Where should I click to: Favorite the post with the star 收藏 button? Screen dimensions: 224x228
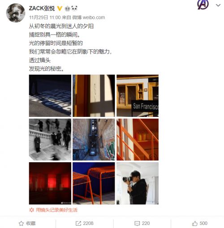(27, 224)
